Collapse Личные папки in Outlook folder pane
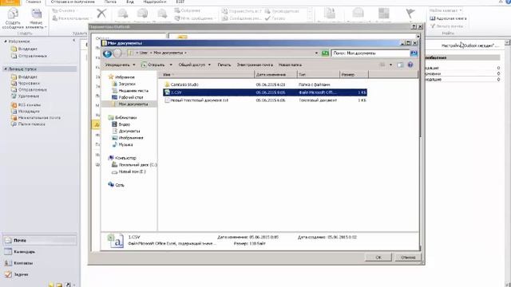 (x=6, y=69)
